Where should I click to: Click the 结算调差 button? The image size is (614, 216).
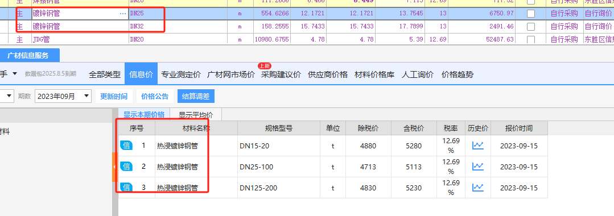click(x=196, y=96)
